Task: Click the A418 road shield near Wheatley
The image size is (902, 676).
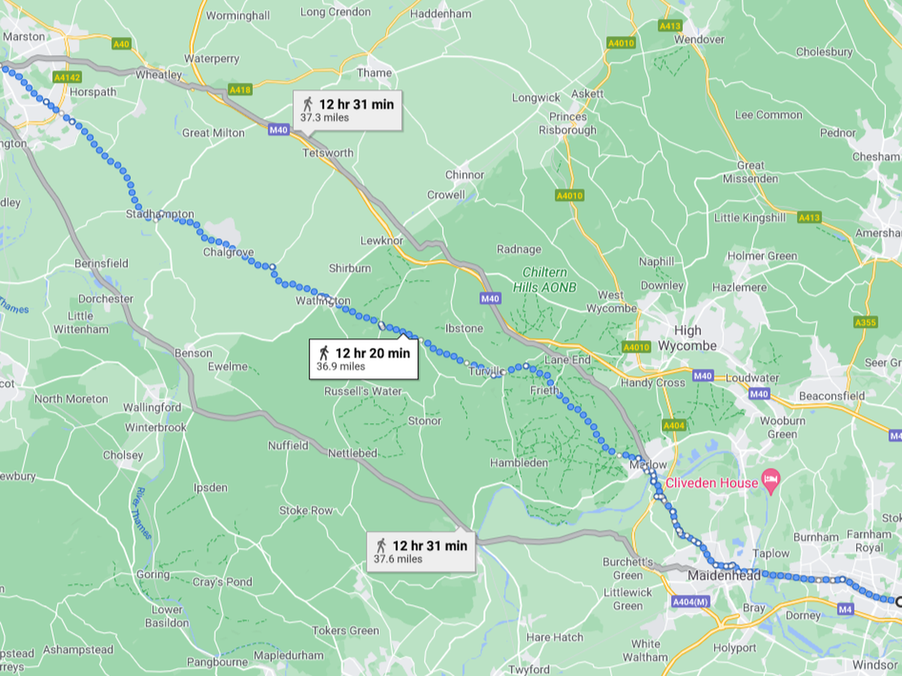Action: coord(240,89)
